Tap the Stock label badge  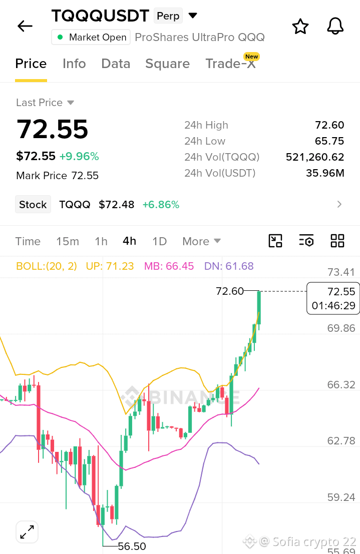pyautogui.click(x=33, y=204)
